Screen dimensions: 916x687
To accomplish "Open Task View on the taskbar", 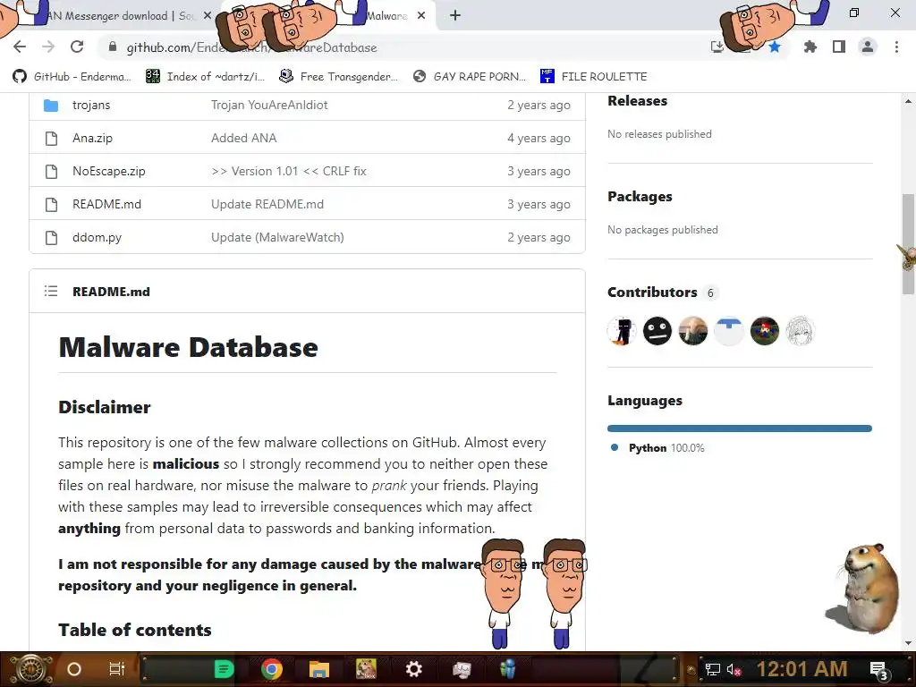I will (x=117, y=669).
